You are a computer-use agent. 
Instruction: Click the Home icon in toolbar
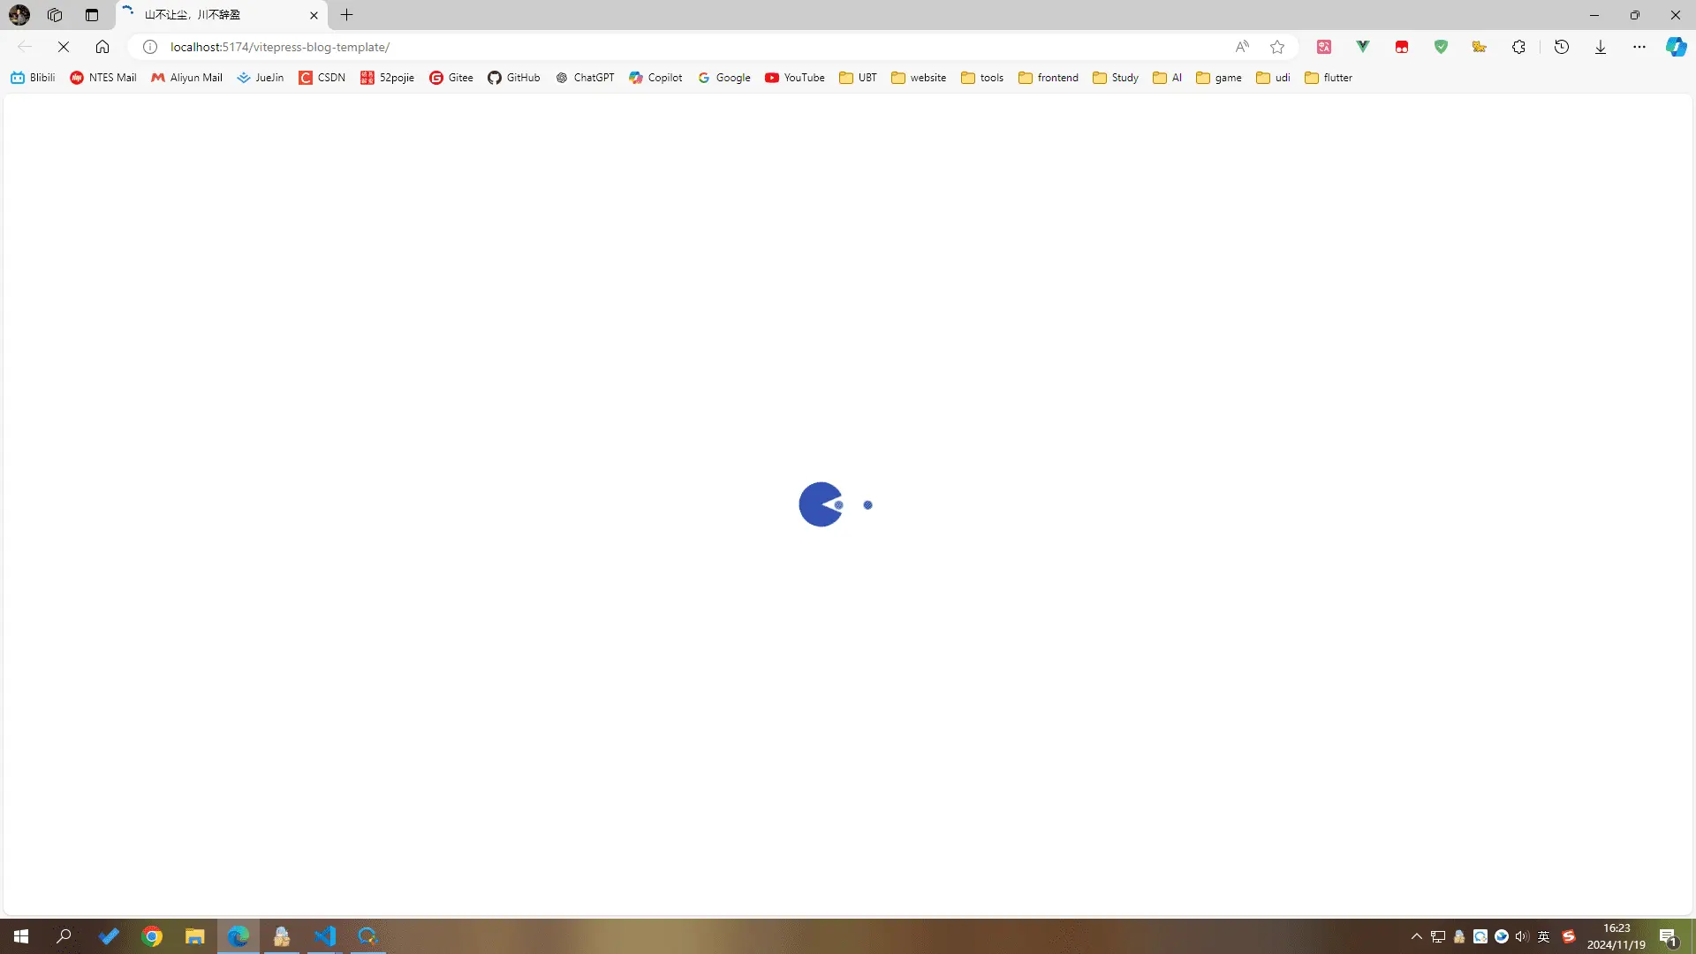(x=102, y=47)
